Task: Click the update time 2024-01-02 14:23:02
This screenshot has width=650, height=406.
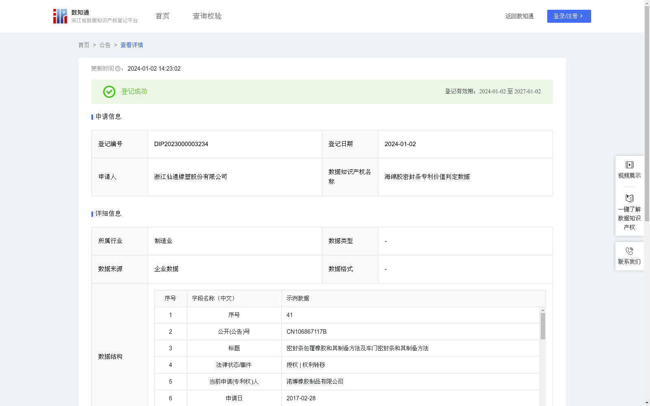Action: (154, 69)
